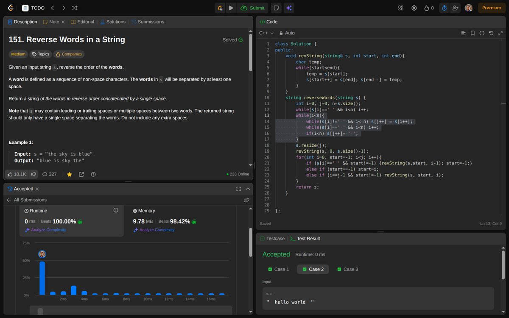Go to next problem arrow
The width and height of the screenshot is (509, 318).
click(64, 8)
